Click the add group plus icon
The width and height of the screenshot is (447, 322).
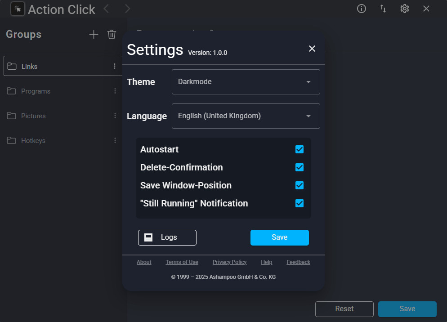coord(94,35)
